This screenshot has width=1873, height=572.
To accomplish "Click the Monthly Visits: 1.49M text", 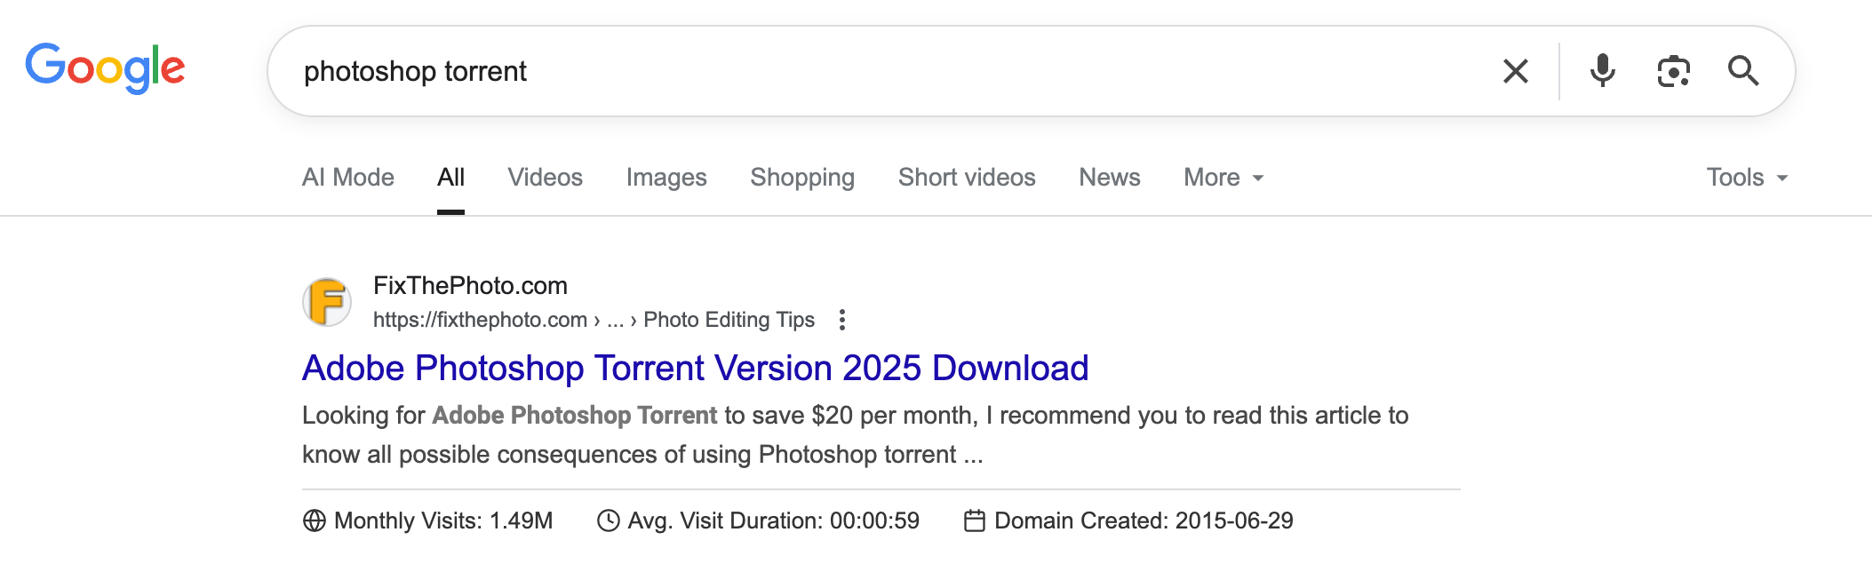I will (x=443, y=520).
